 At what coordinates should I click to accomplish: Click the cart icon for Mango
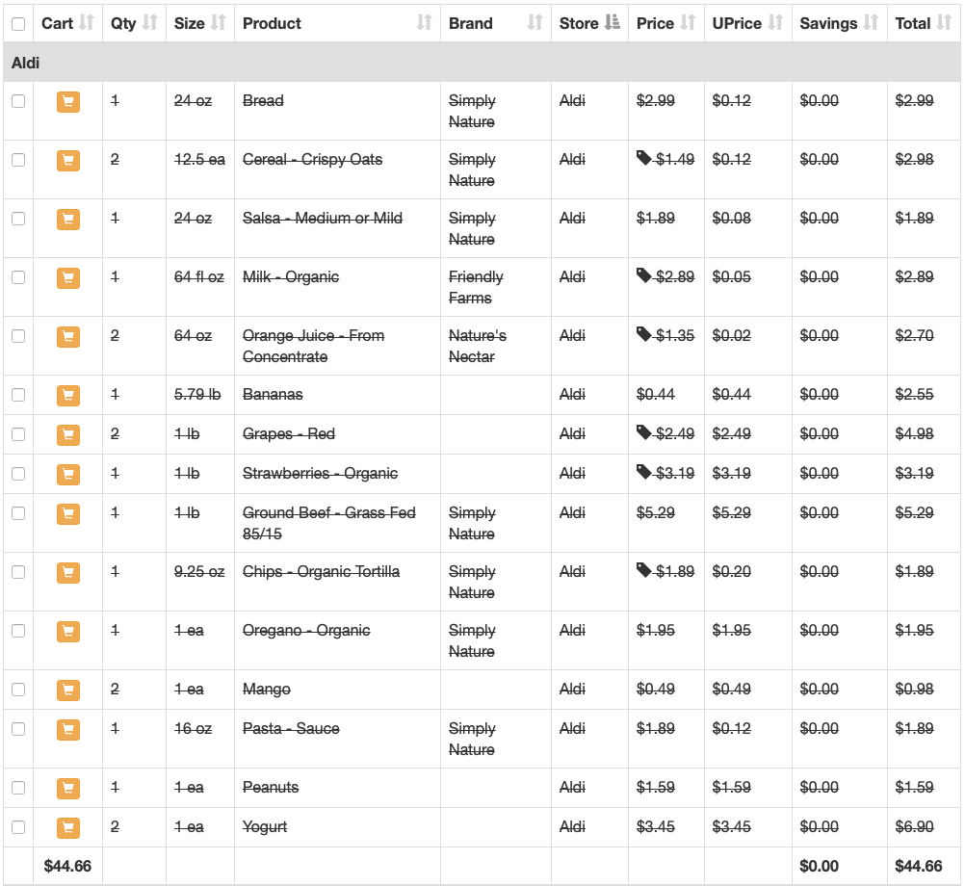click(x=68, y=690)
